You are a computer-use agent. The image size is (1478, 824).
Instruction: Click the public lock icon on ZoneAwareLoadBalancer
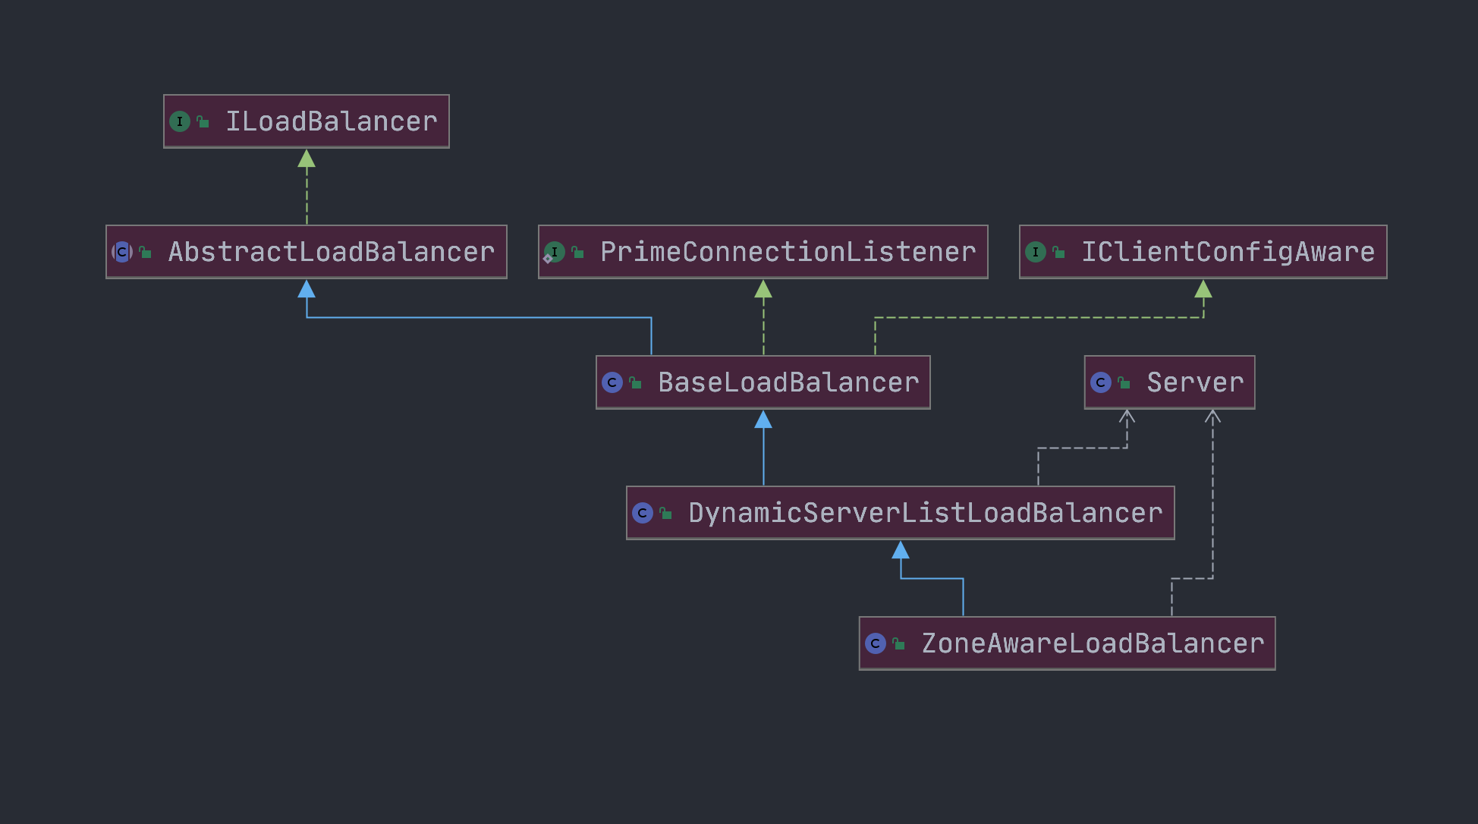(x=899, y=643)
